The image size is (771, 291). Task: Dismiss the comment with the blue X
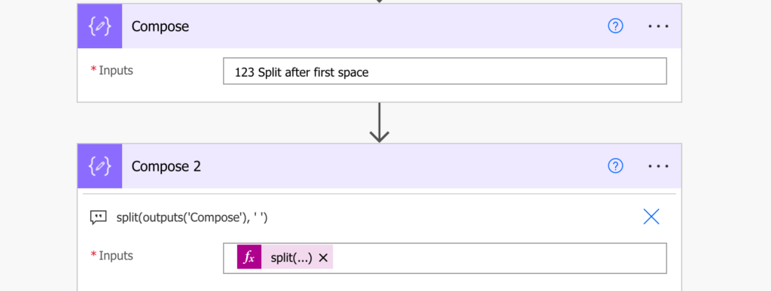coord(651,217)
